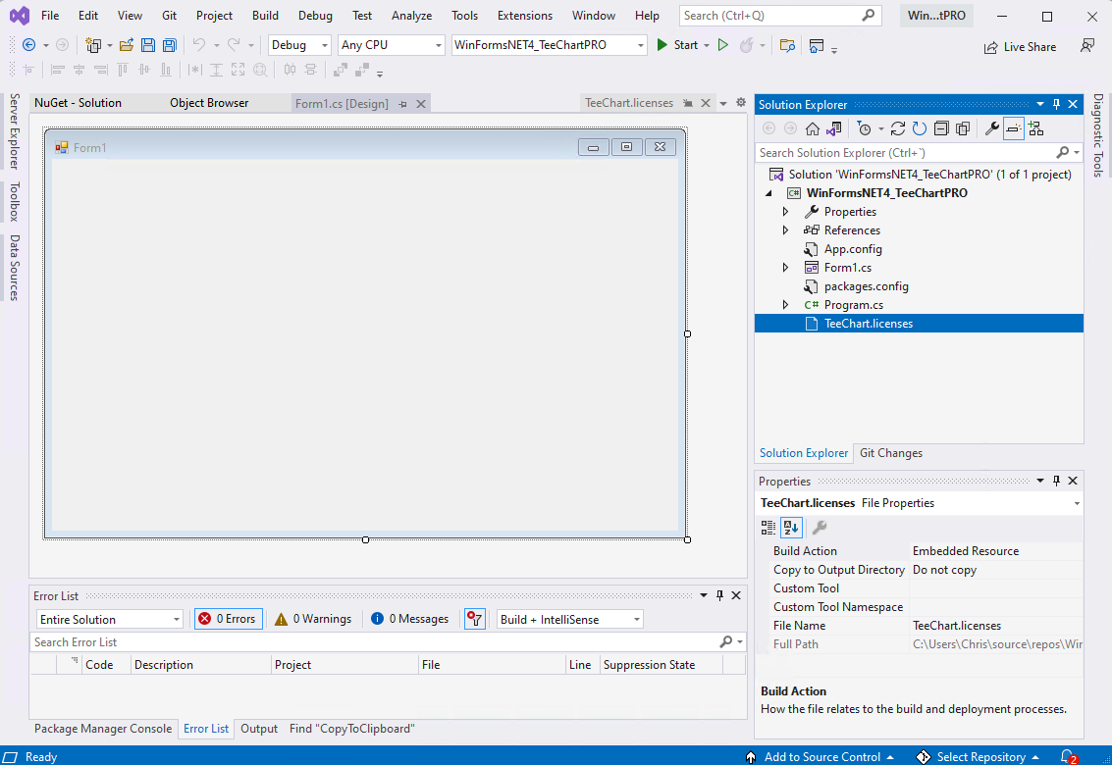1112x765 pixels.
Task: Click the Send Feedback icon
Action: [x=1087, y=45]
